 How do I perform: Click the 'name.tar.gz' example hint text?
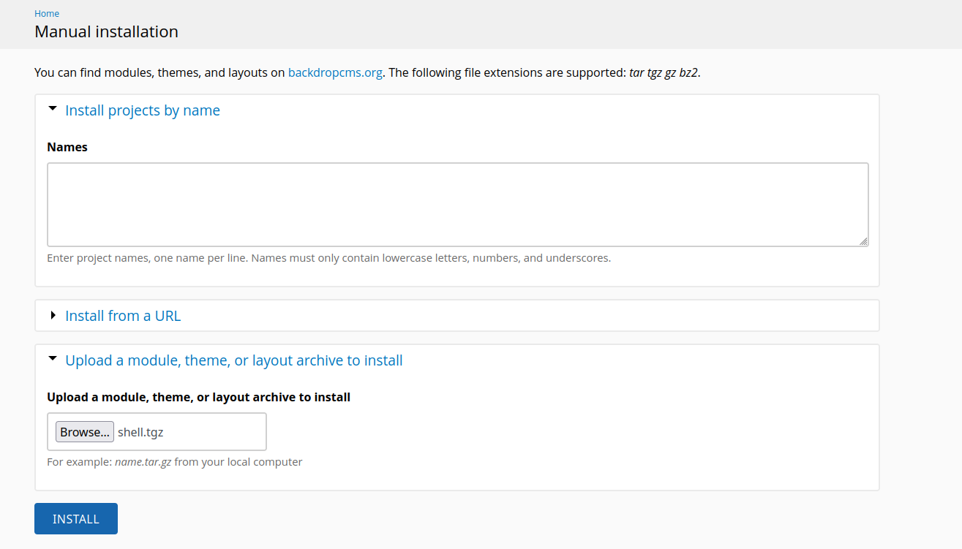click(143, 462)
